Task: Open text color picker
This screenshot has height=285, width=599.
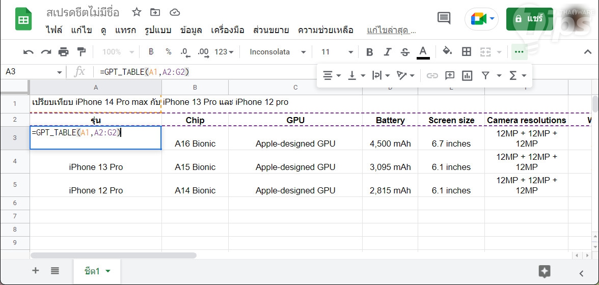Action: (423, 52)
